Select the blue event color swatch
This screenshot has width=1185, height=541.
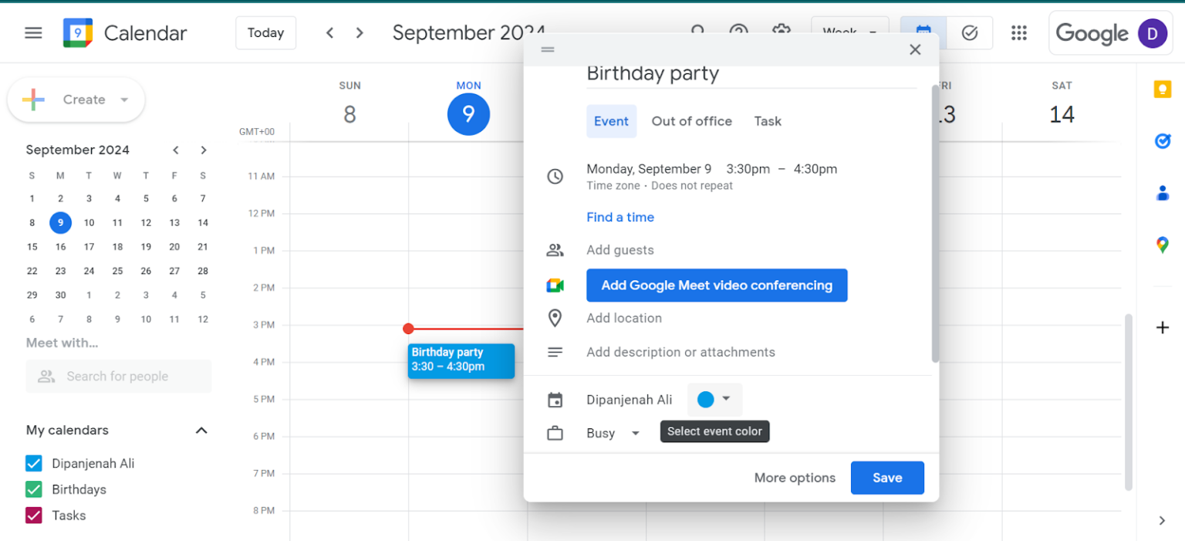(x=706, y=400)
